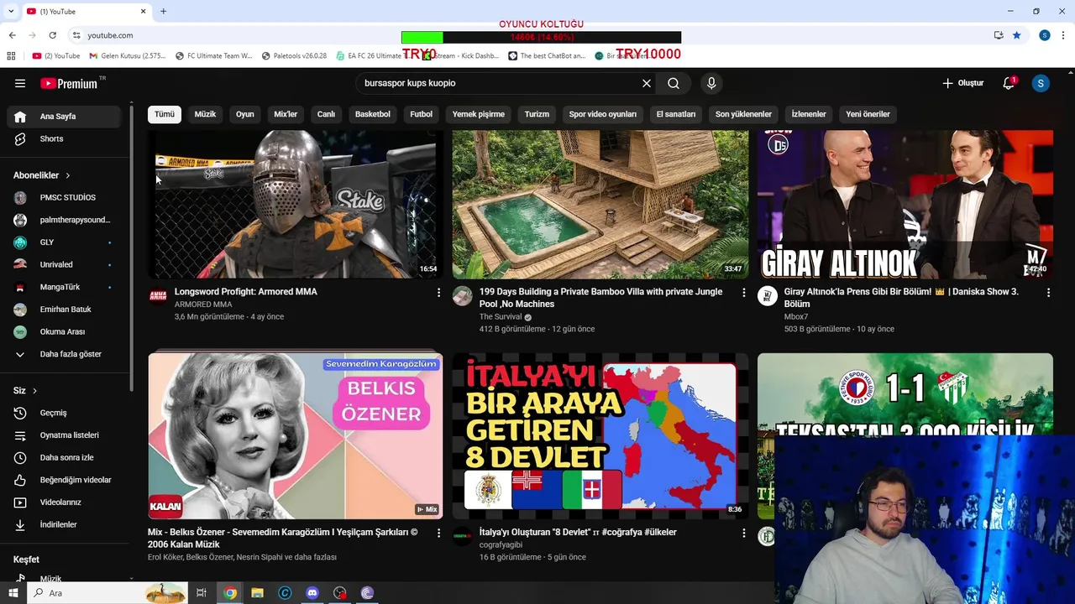Select the İzlenenler chip
The image size is (1075, 604).
[x=809, y=114]
